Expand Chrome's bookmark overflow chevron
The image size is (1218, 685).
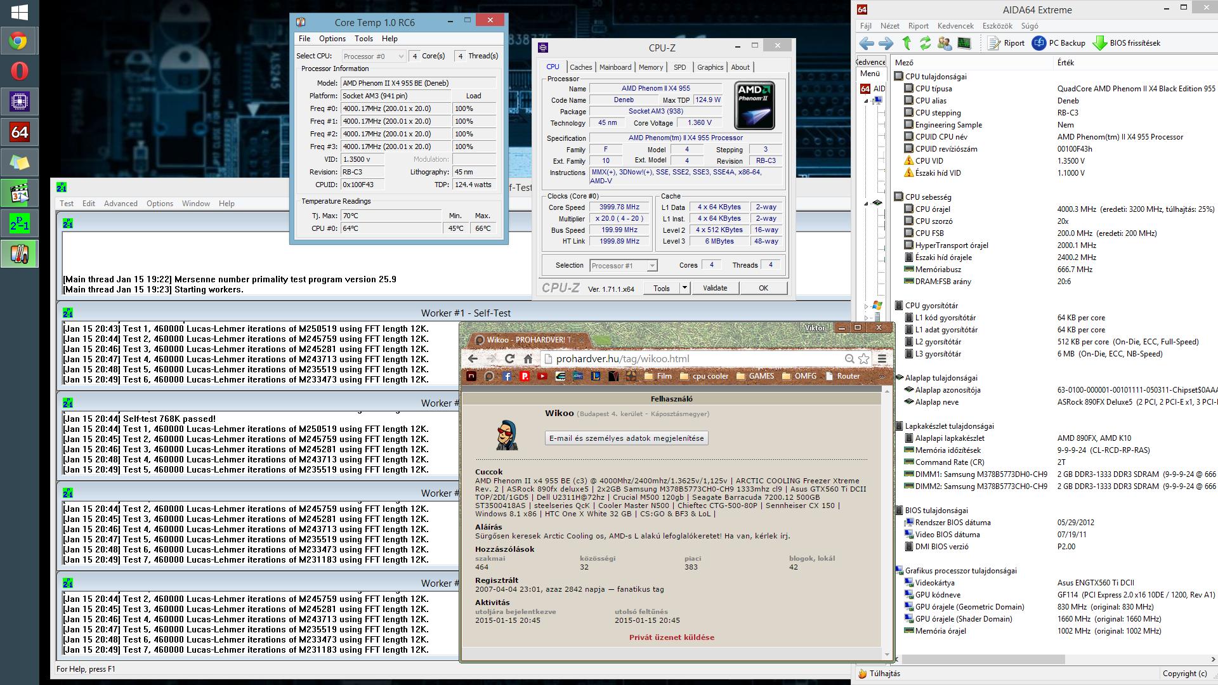pos(881,376)
